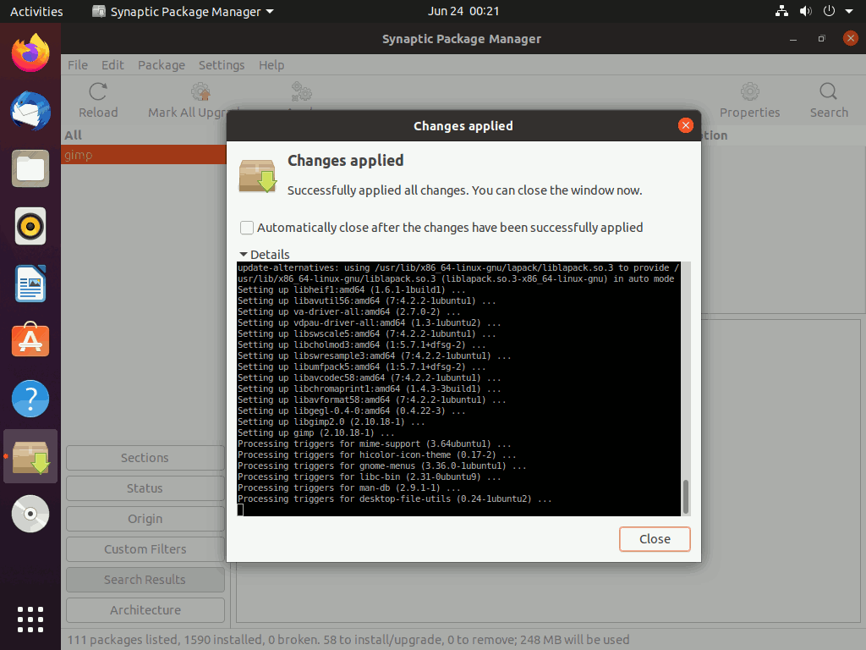
Task: Launch Thunderbird mail from dock
Action: pyautogui.click(x=30, y=111)
